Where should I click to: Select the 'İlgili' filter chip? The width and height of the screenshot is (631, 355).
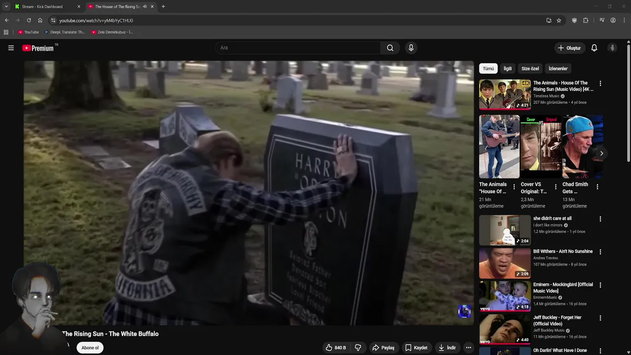[x=507, y=69]
